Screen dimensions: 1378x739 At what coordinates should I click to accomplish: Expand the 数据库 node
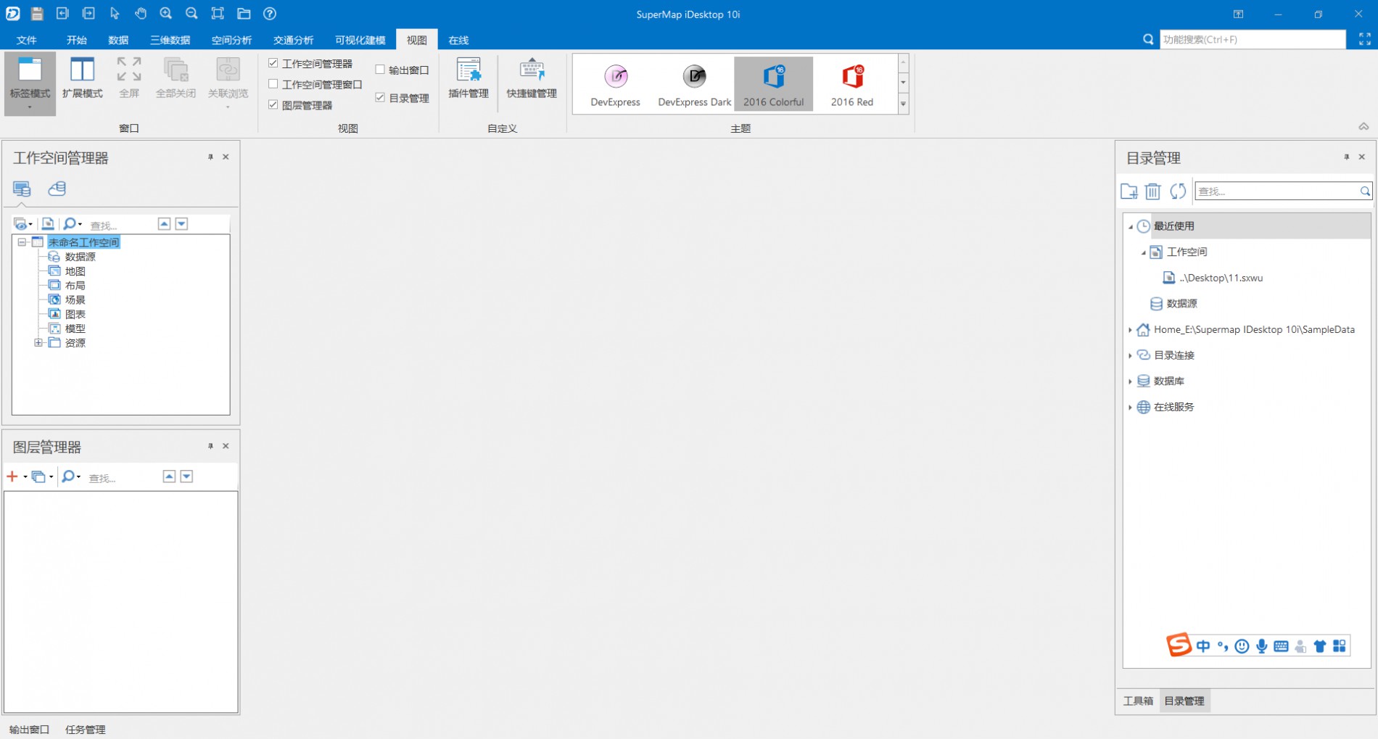point(1131,381)
